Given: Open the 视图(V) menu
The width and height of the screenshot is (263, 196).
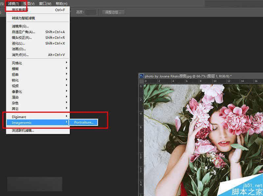Looking at the screenshot, I should click(x=29, y=4).
